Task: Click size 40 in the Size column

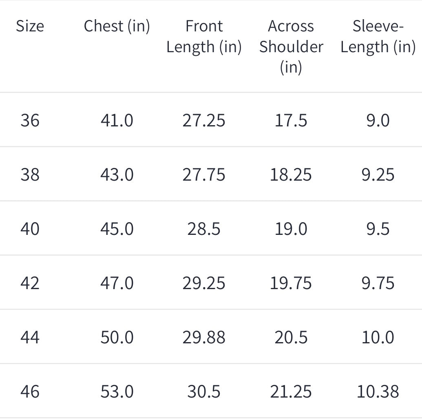Action: [x=30, y=229]
